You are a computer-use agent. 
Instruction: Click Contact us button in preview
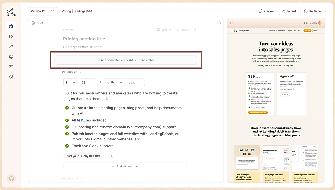(285, 94)
